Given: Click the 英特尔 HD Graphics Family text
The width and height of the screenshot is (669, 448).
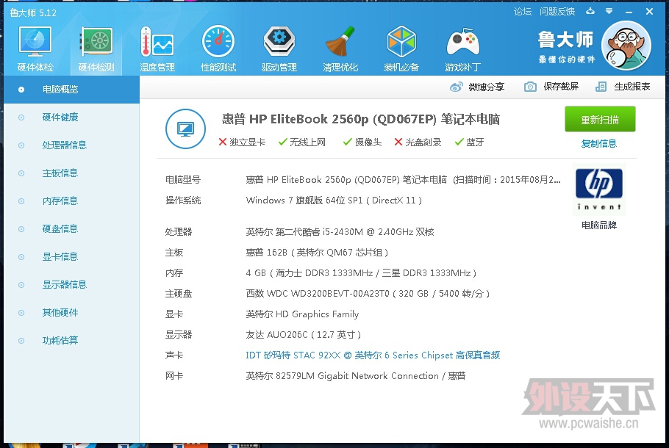Looking at the screenshot, I should [302, 314].
